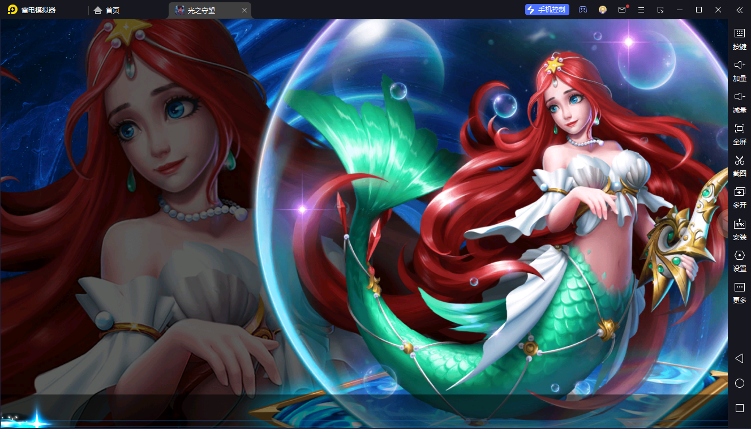Minimize the emulator window
The width and height of the screenshot is (751, 429).
680,10
